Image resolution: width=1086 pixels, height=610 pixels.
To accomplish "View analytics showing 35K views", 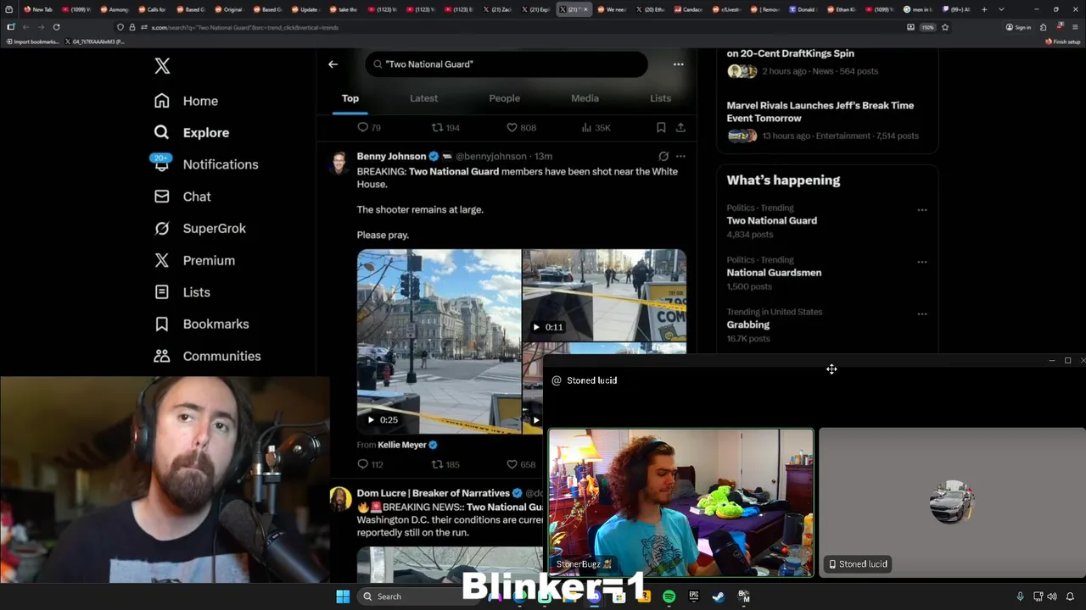I will coord(596,128).
